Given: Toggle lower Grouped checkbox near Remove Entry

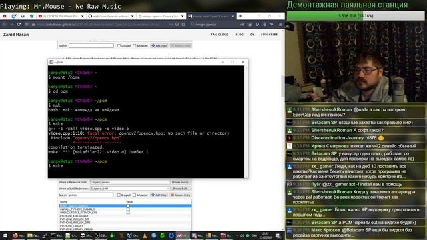Looking at the screenshot, I should (x=119, y=195).
